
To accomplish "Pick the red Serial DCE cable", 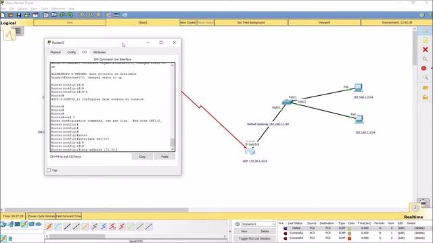I will [x=113, y=227].
